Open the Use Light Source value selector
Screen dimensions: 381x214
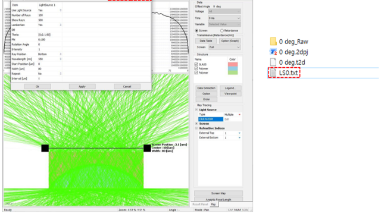tap(61, 11)
